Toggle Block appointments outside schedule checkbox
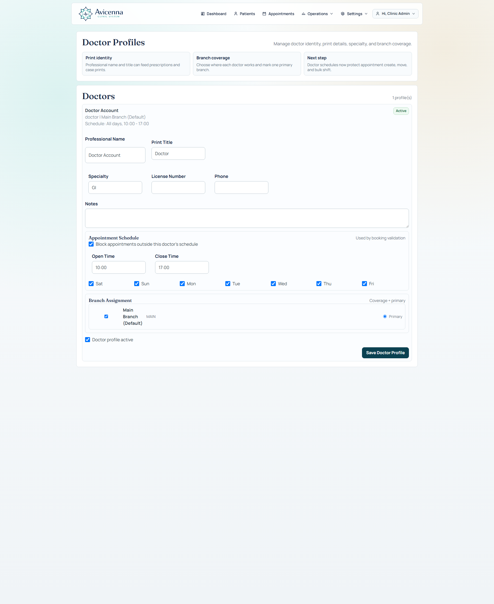Image resolution: width=494 pixels, height=604 pixels. tap(91, 244)
